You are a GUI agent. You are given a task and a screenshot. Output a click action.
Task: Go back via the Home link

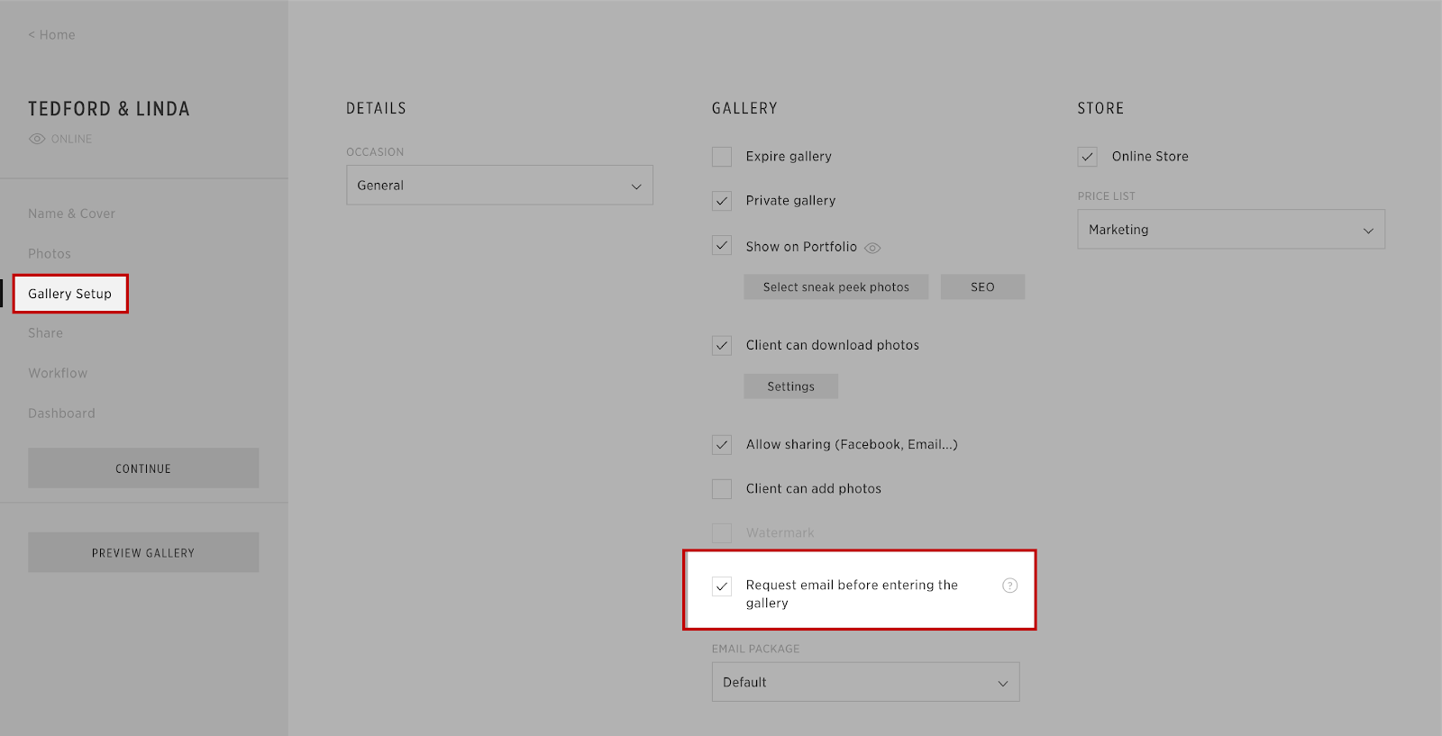pos(52,35)
